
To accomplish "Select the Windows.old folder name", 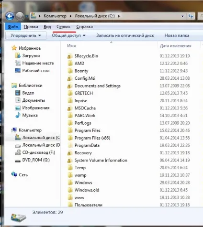I will [x=87, y=190].
